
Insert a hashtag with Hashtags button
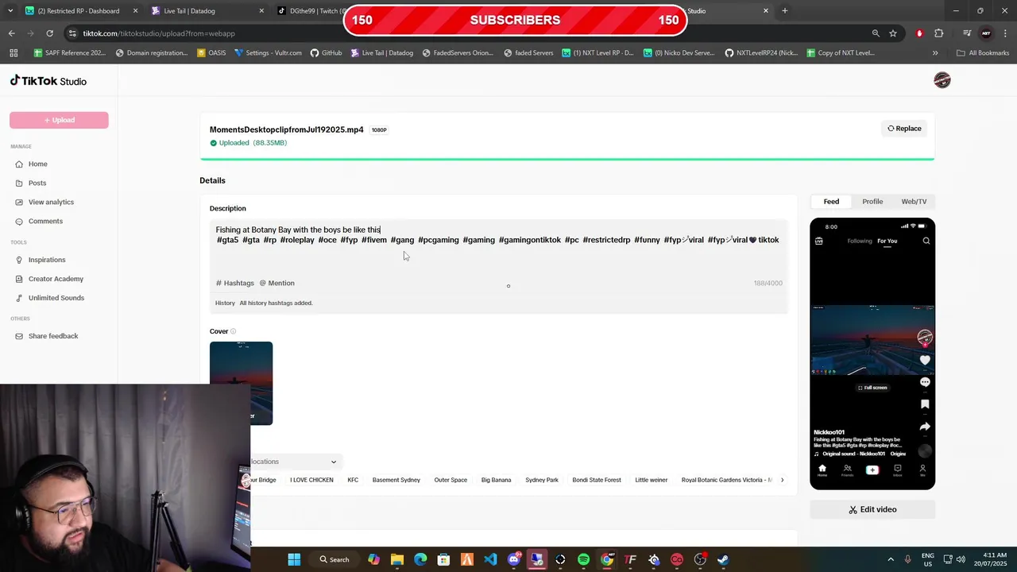coord(235,283)
